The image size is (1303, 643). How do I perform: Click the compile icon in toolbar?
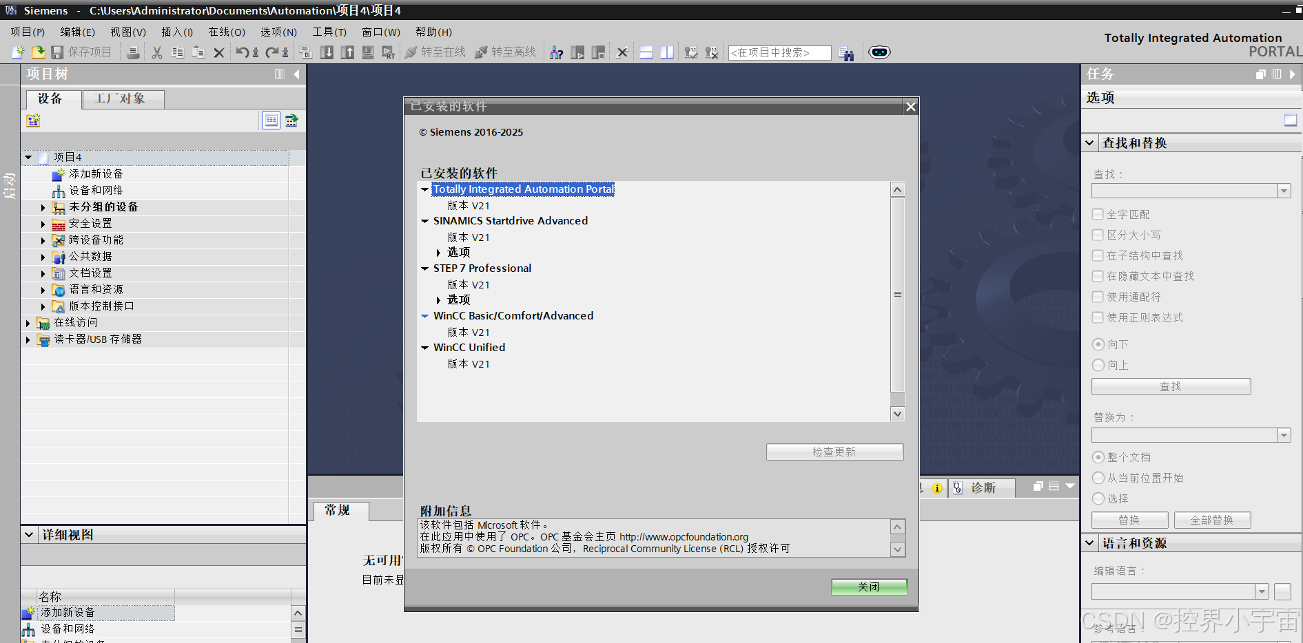pyautogui.click(x=307, y=52)
